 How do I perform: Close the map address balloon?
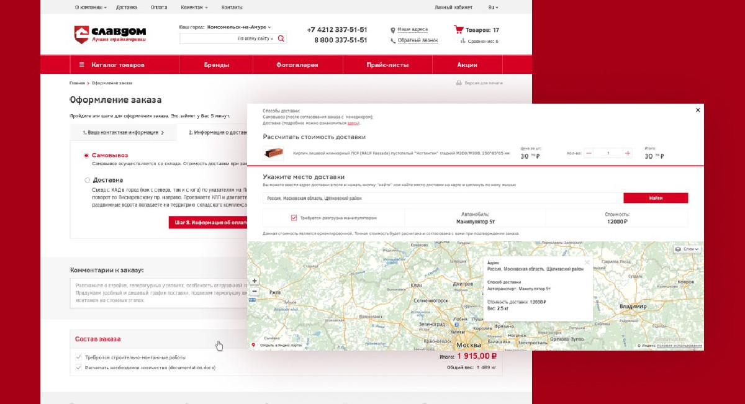pos(587,262)
